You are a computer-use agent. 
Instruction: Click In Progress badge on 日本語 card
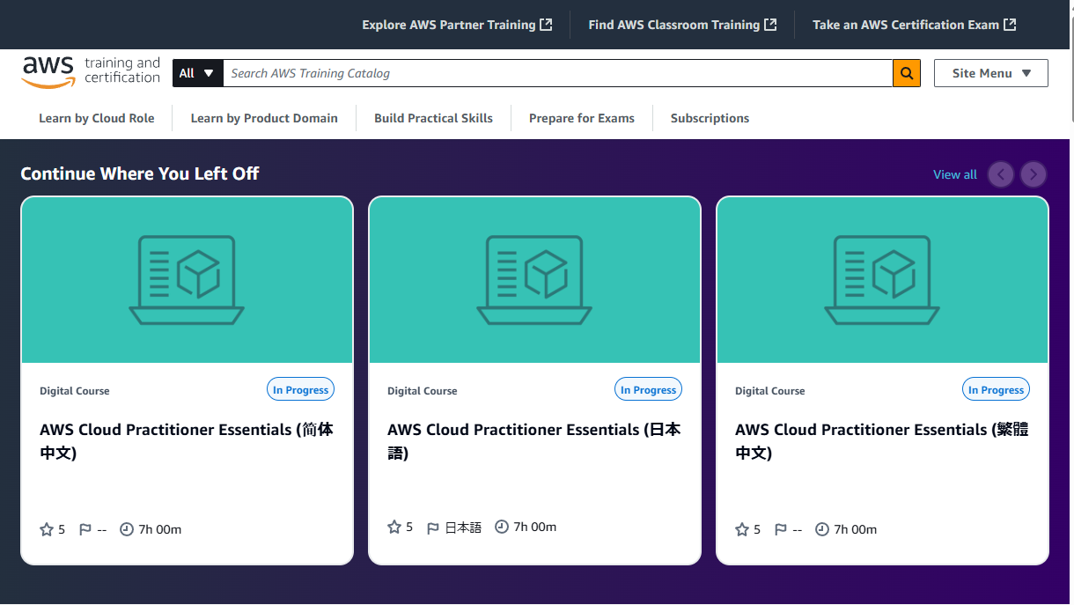coord(648,389)
